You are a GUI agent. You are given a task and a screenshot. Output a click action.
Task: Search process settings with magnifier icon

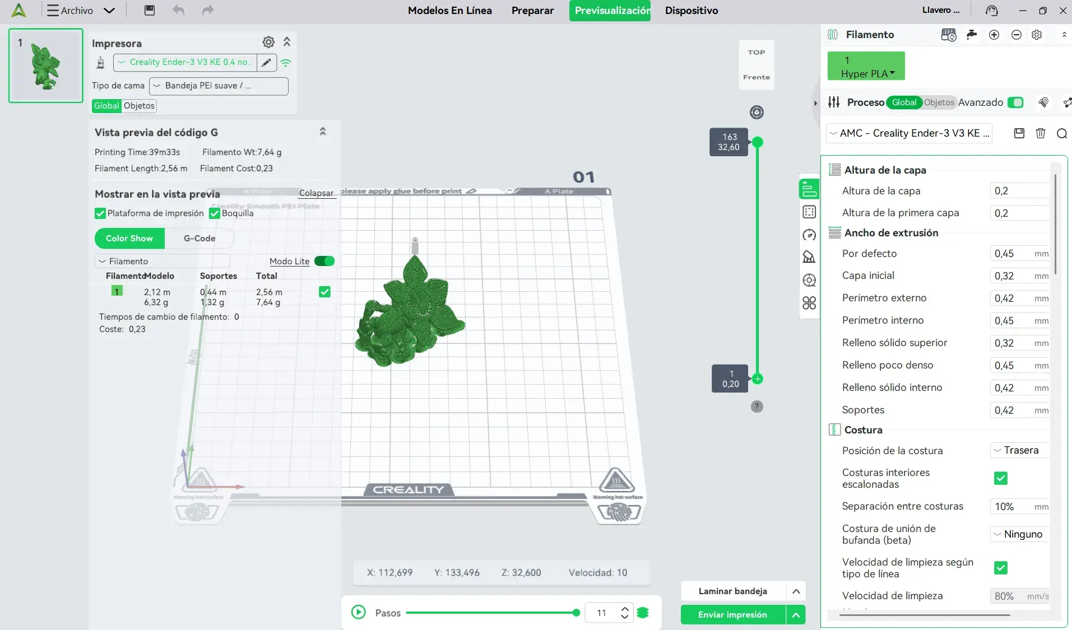[x=1062, y=133]
